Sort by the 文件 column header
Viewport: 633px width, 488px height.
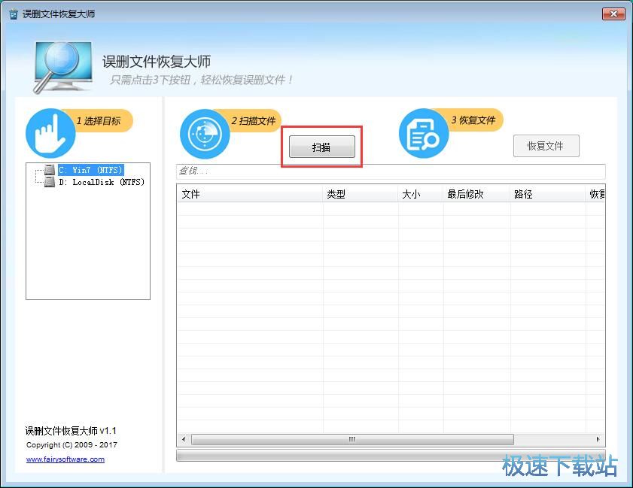250,194
